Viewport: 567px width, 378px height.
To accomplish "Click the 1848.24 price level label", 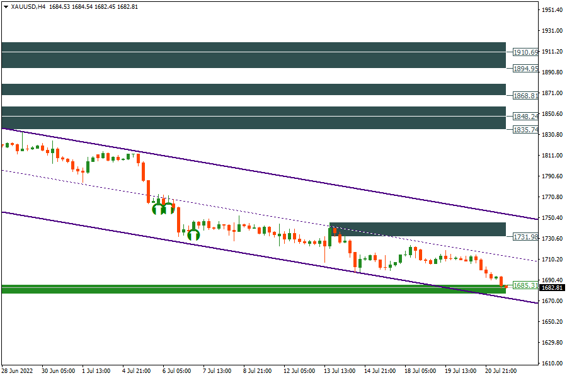I will pos(525,117).
